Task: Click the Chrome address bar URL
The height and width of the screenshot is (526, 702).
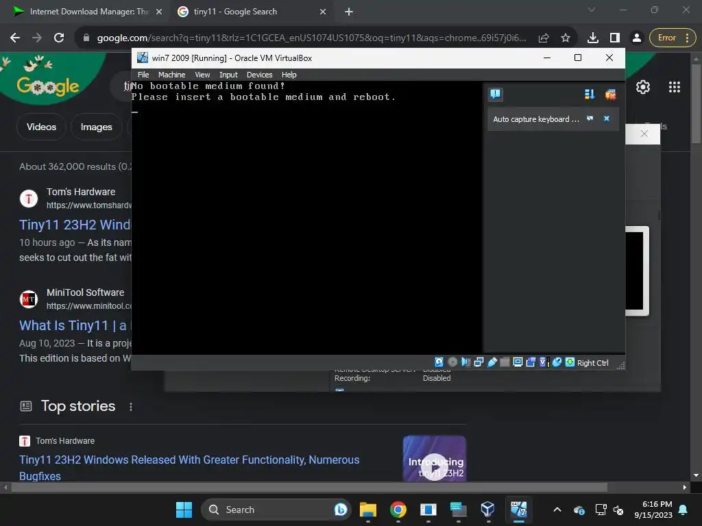Action: (312, 38)
